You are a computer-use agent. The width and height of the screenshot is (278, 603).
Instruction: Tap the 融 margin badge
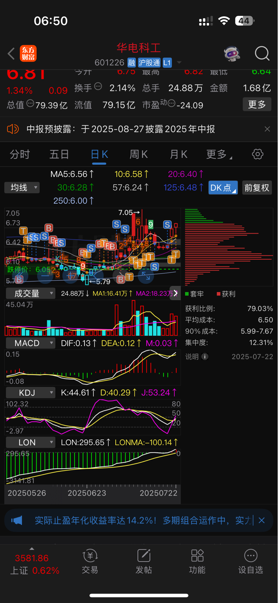(x=132, y=63)
